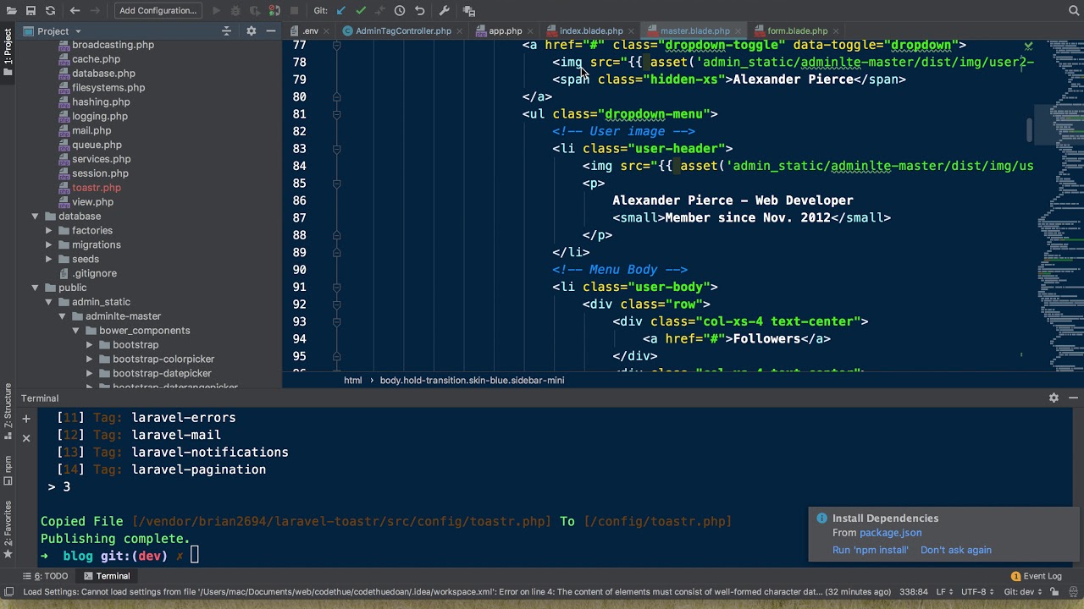
Task: Click the Debug bug icon
Action: pyautogui.click(x=236, y=11)
